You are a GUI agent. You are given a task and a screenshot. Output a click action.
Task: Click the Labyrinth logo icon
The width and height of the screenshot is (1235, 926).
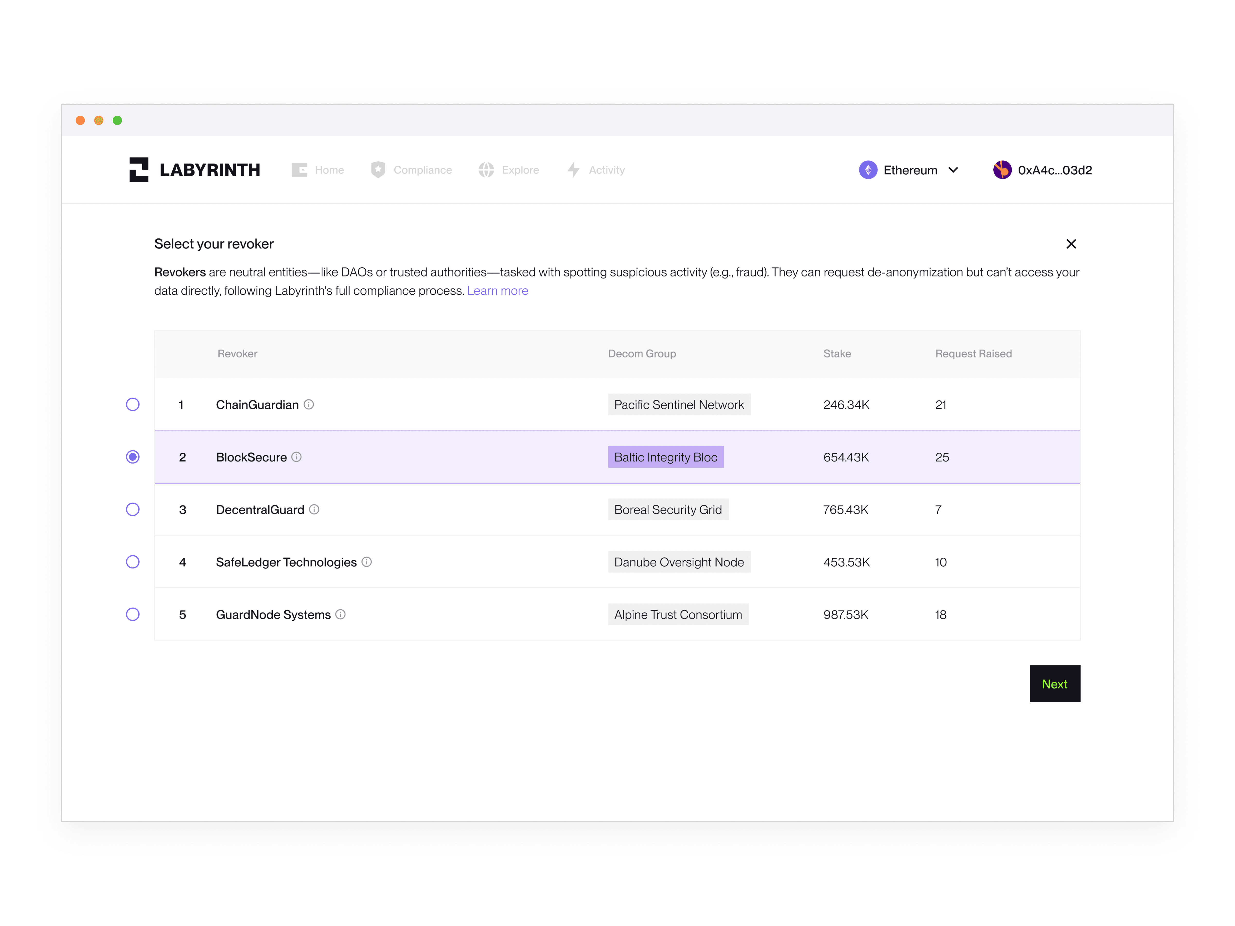point(138,170)
